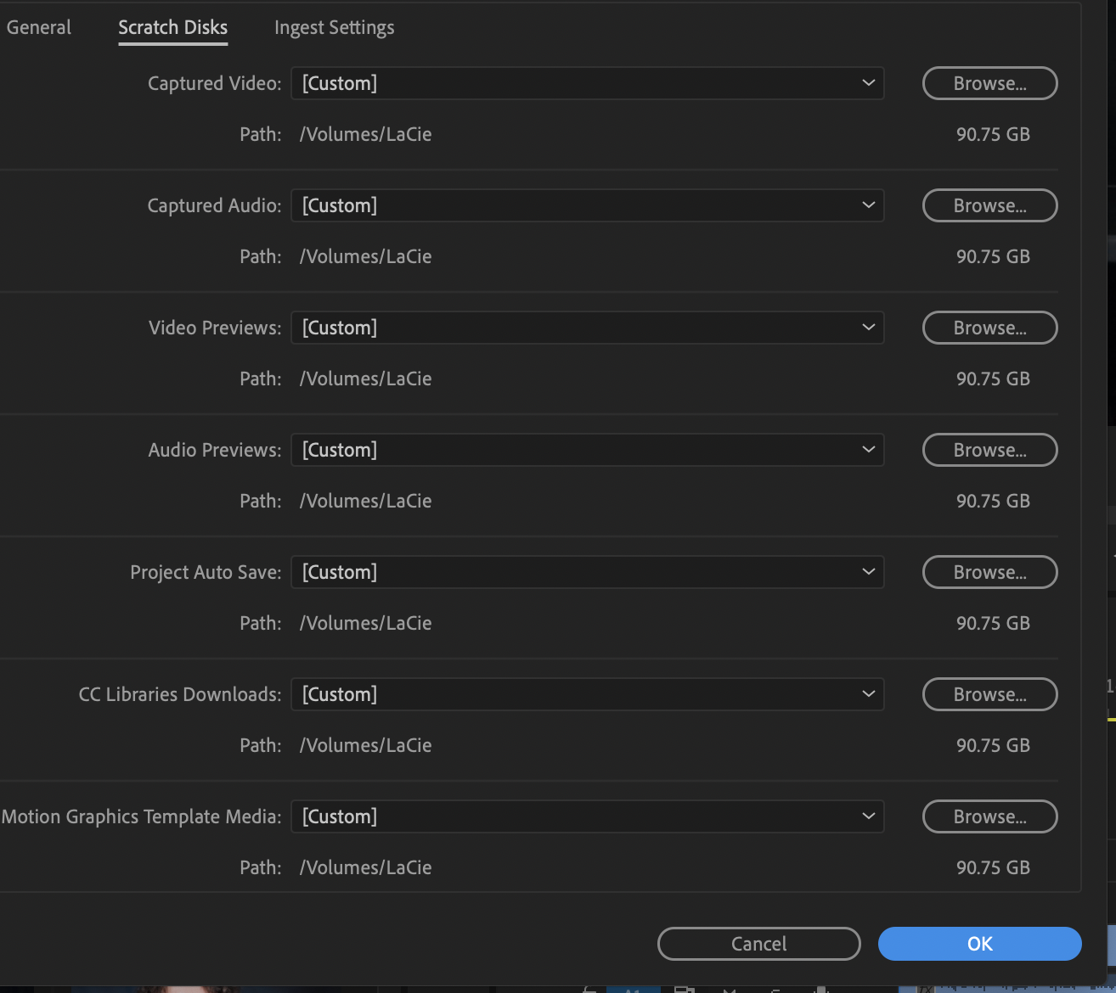Expand the Captured Audio location dropdown
1116x993 pixels.
pos(587,205)
